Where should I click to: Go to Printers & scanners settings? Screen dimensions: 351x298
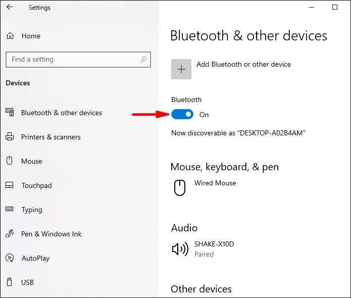click(51, 137)
